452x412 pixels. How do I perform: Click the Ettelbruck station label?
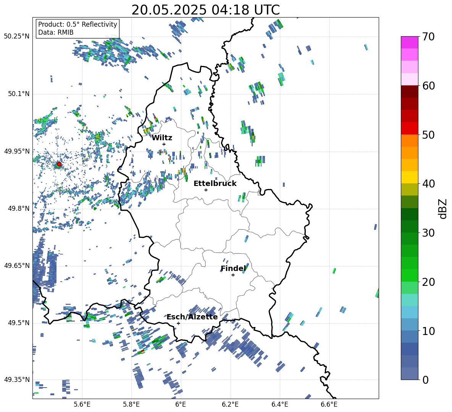[x=215, y=184]
